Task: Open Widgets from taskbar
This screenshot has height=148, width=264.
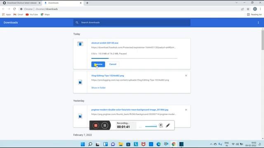Action: 106,144
